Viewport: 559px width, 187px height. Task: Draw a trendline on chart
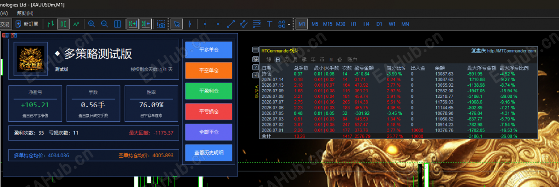tap(231, 24)
